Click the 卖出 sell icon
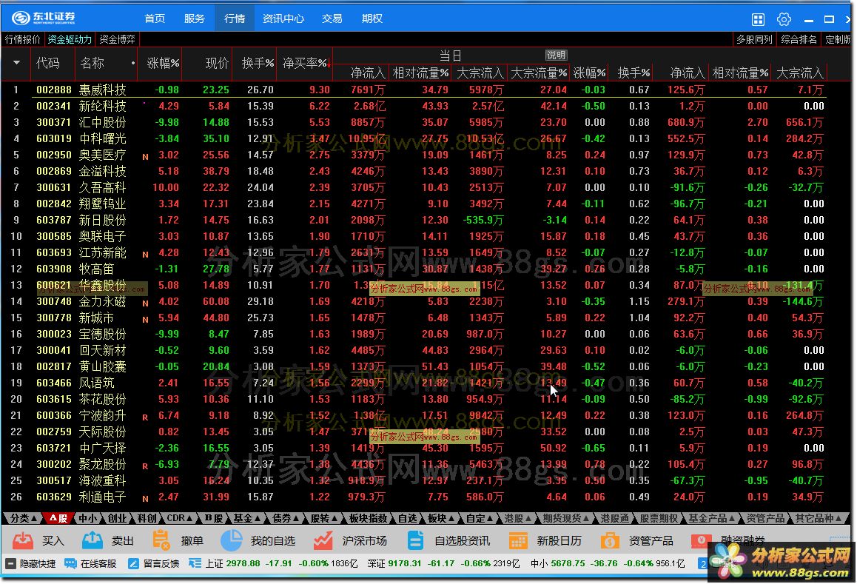The width and height of the screenshot is (857, 584). click(x=93, y=540)
